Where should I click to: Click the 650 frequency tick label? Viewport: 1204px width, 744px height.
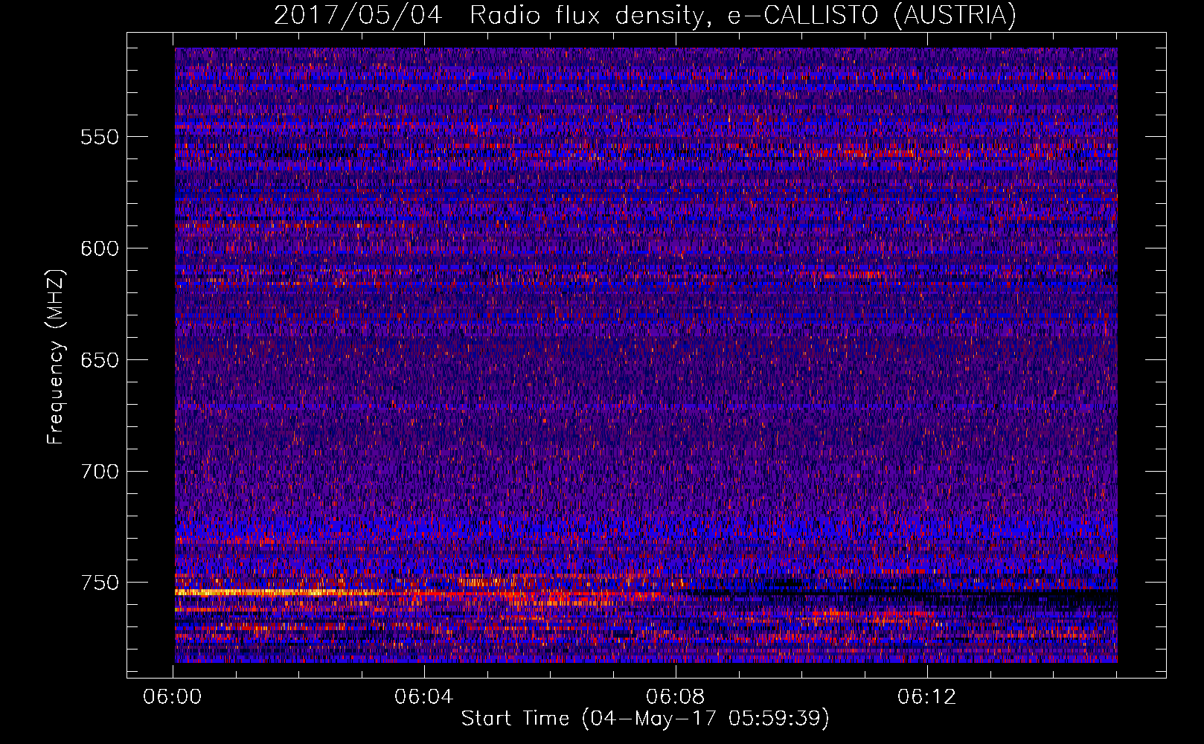coord(100,360)
